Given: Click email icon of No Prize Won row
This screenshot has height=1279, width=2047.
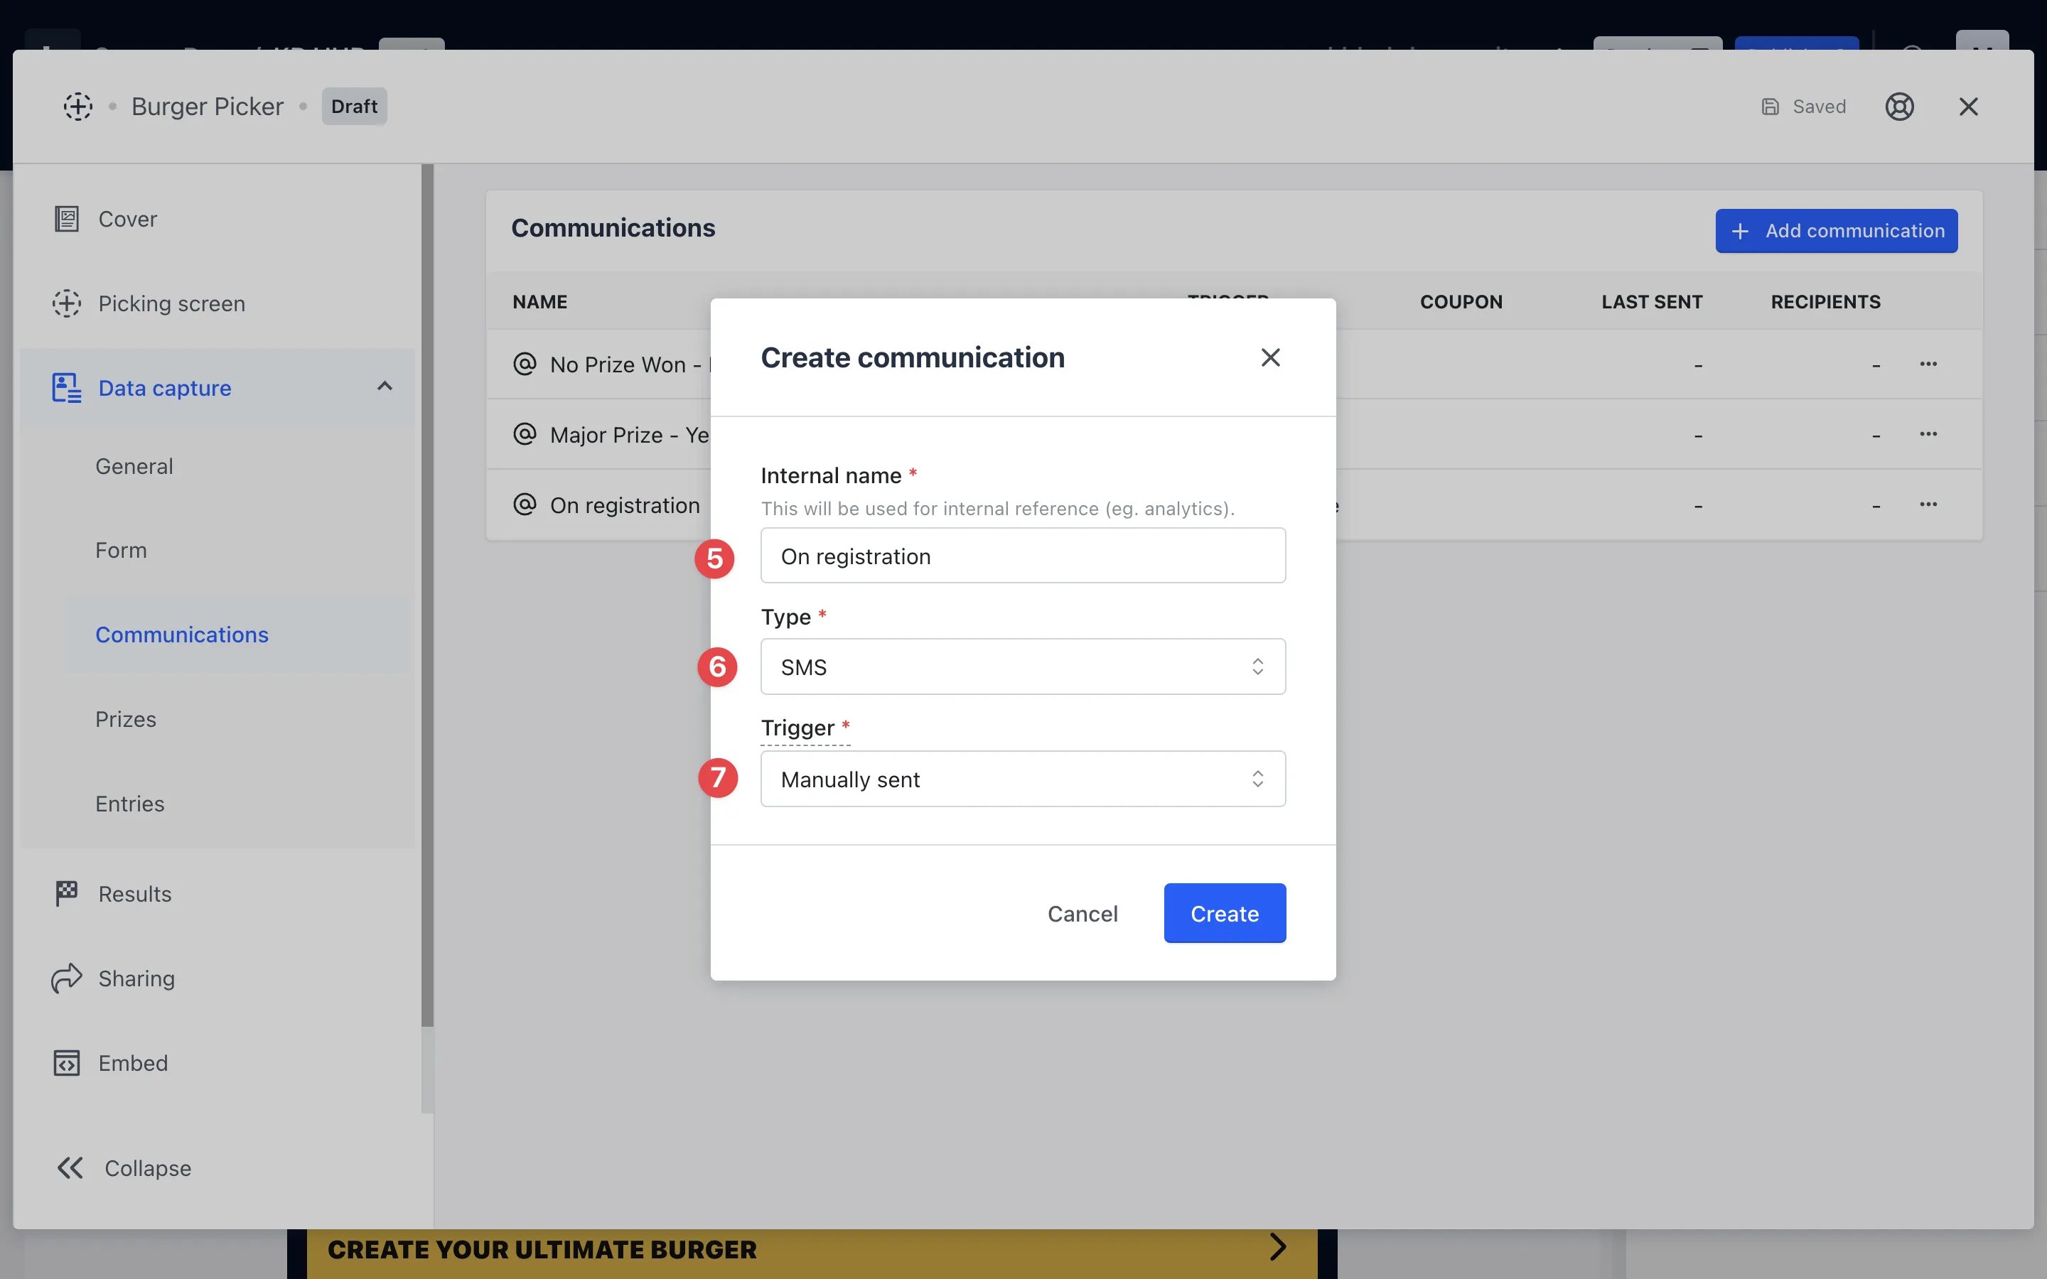Looking at the screenshot, I should [525, 364].
